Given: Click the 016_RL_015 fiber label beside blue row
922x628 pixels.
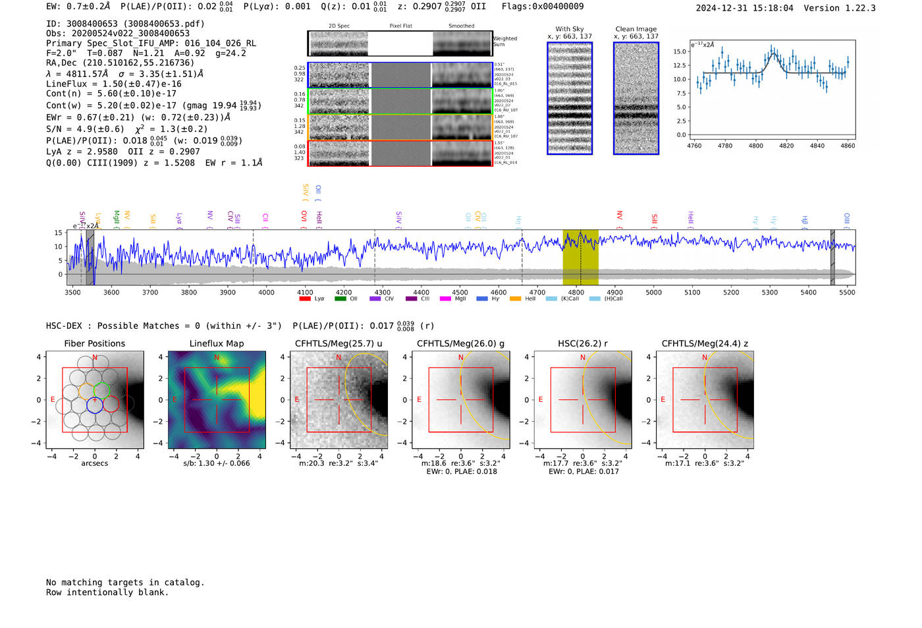Looking at the screenshot, I should pyautogui.click(x=506, y=84).
